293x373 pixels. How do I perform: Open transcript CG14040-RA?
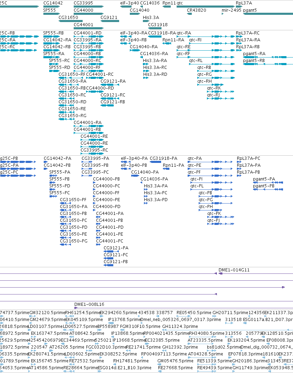(144, 47)
